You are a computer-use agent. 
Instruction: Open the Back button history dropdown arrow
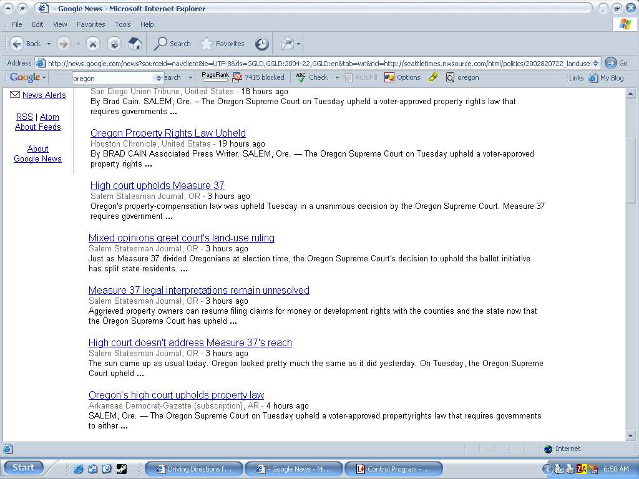tap(49, 44)
